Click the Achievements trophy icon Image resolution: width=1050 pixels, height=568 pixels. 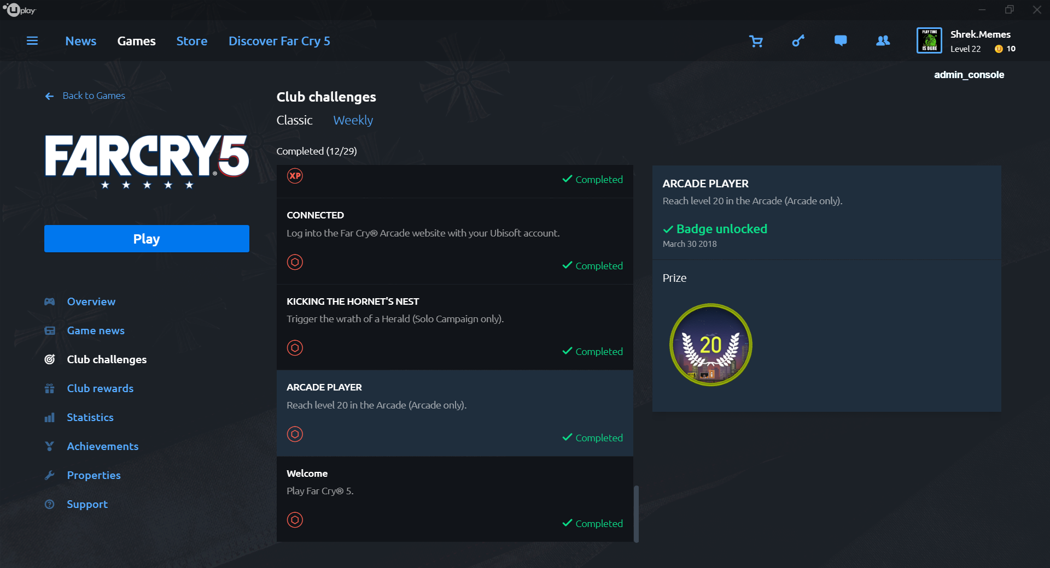[x=50, y=446]
